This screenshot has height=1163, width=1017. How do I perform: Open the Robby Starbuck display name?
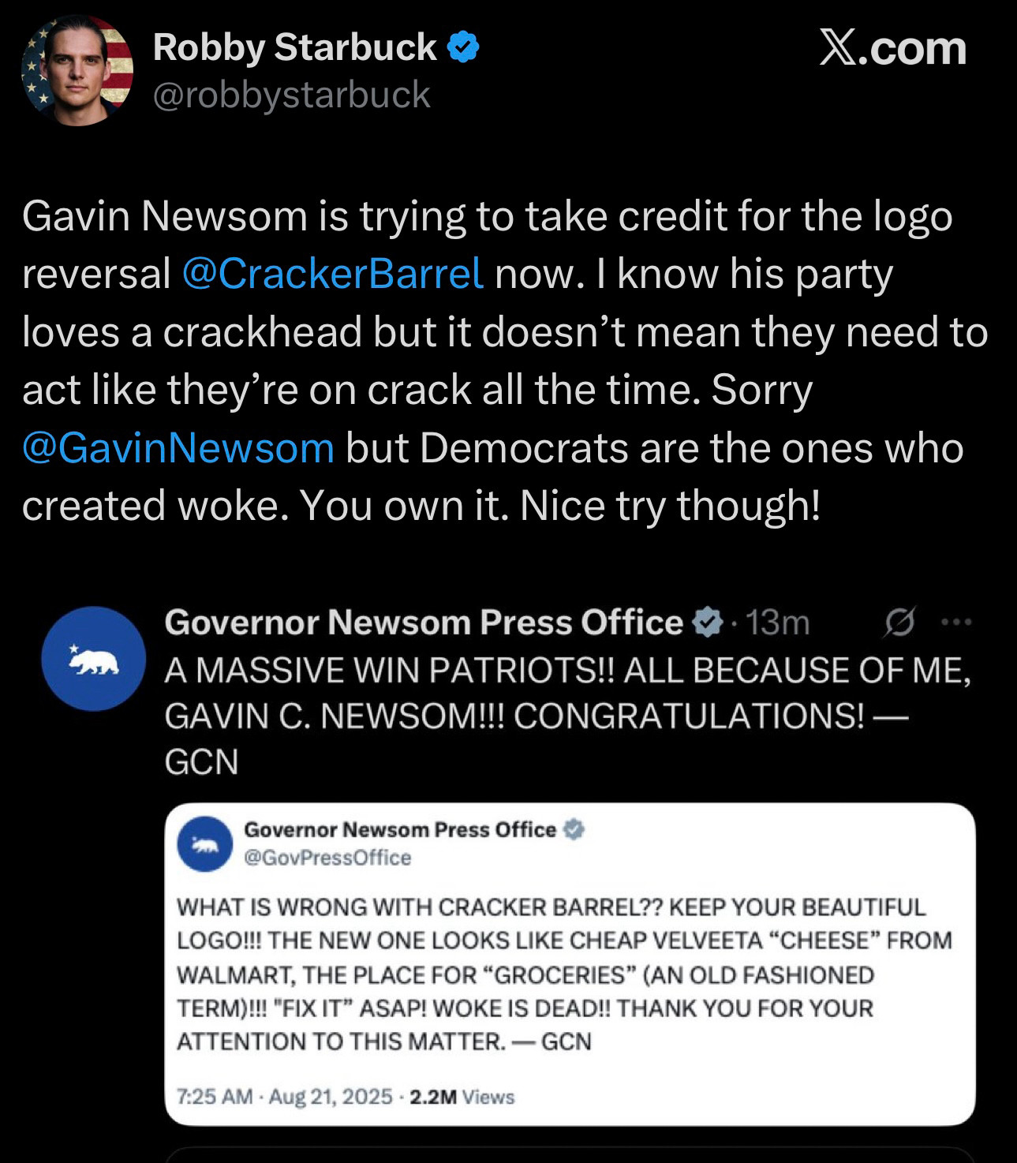(x=294, y=47)
